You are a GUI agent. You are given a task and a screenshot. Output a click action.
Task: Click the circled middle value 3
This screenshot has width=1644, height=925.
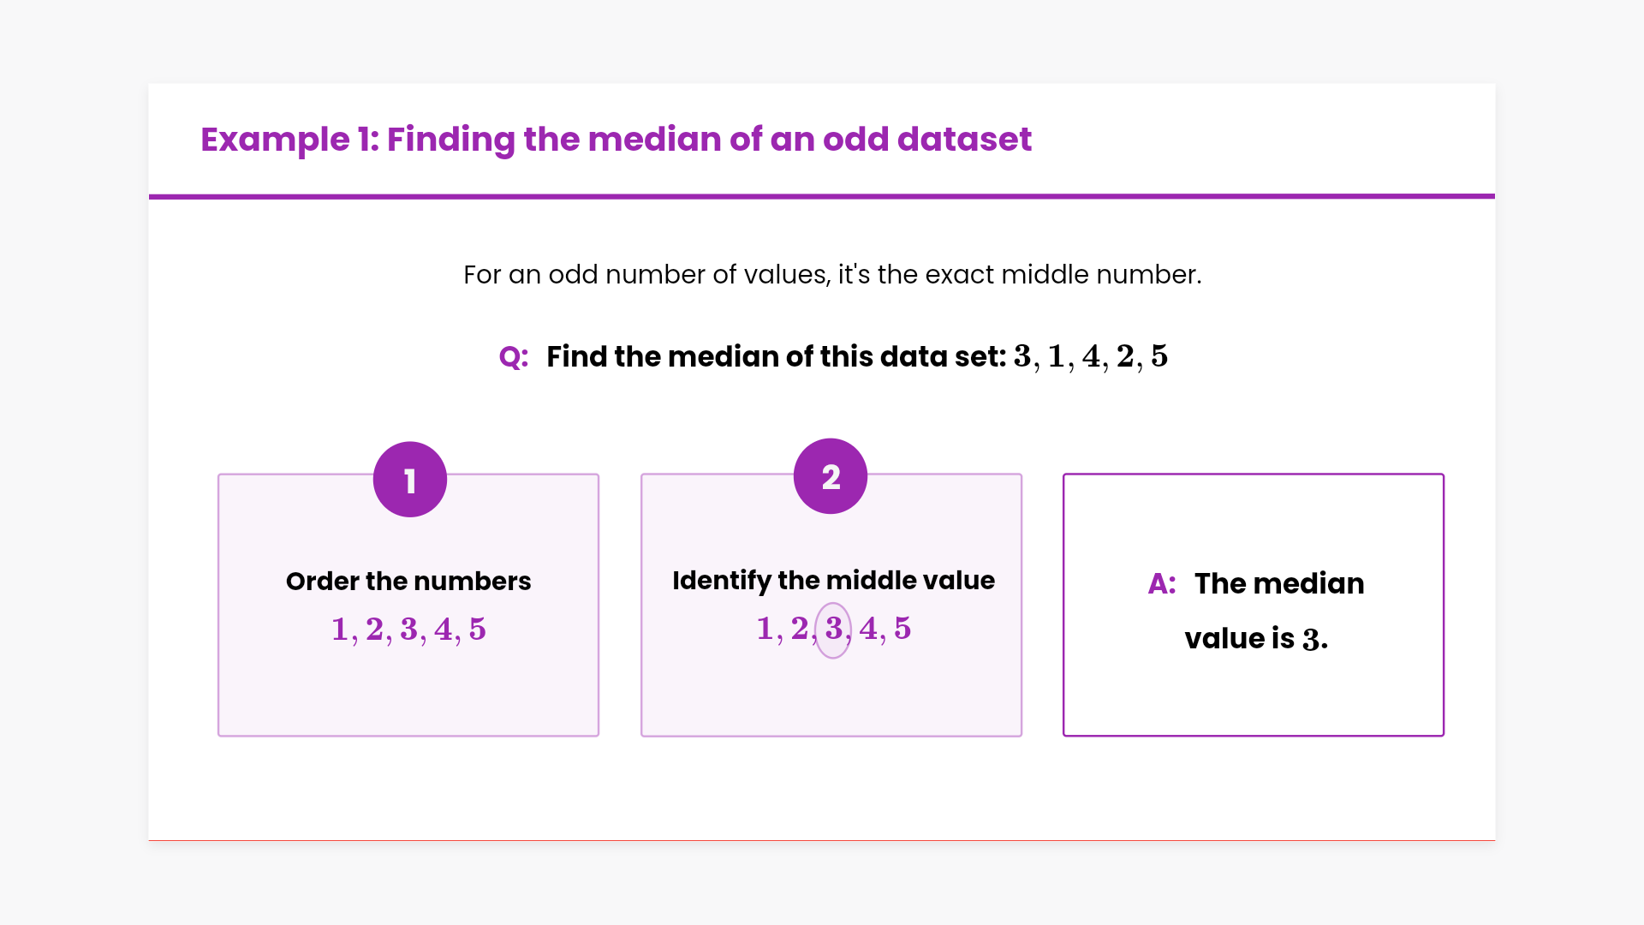[833, 630]
